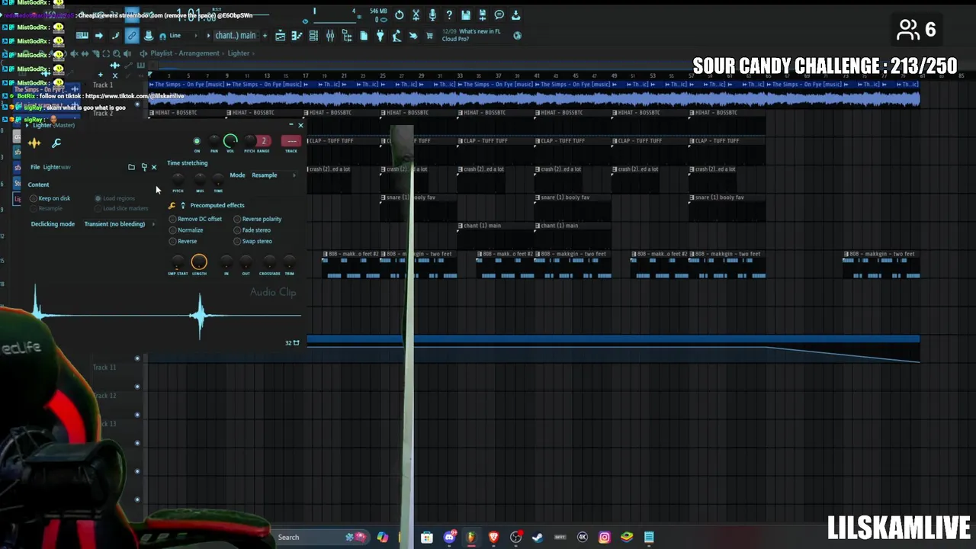Click the time stretching MUL knob

200,180
